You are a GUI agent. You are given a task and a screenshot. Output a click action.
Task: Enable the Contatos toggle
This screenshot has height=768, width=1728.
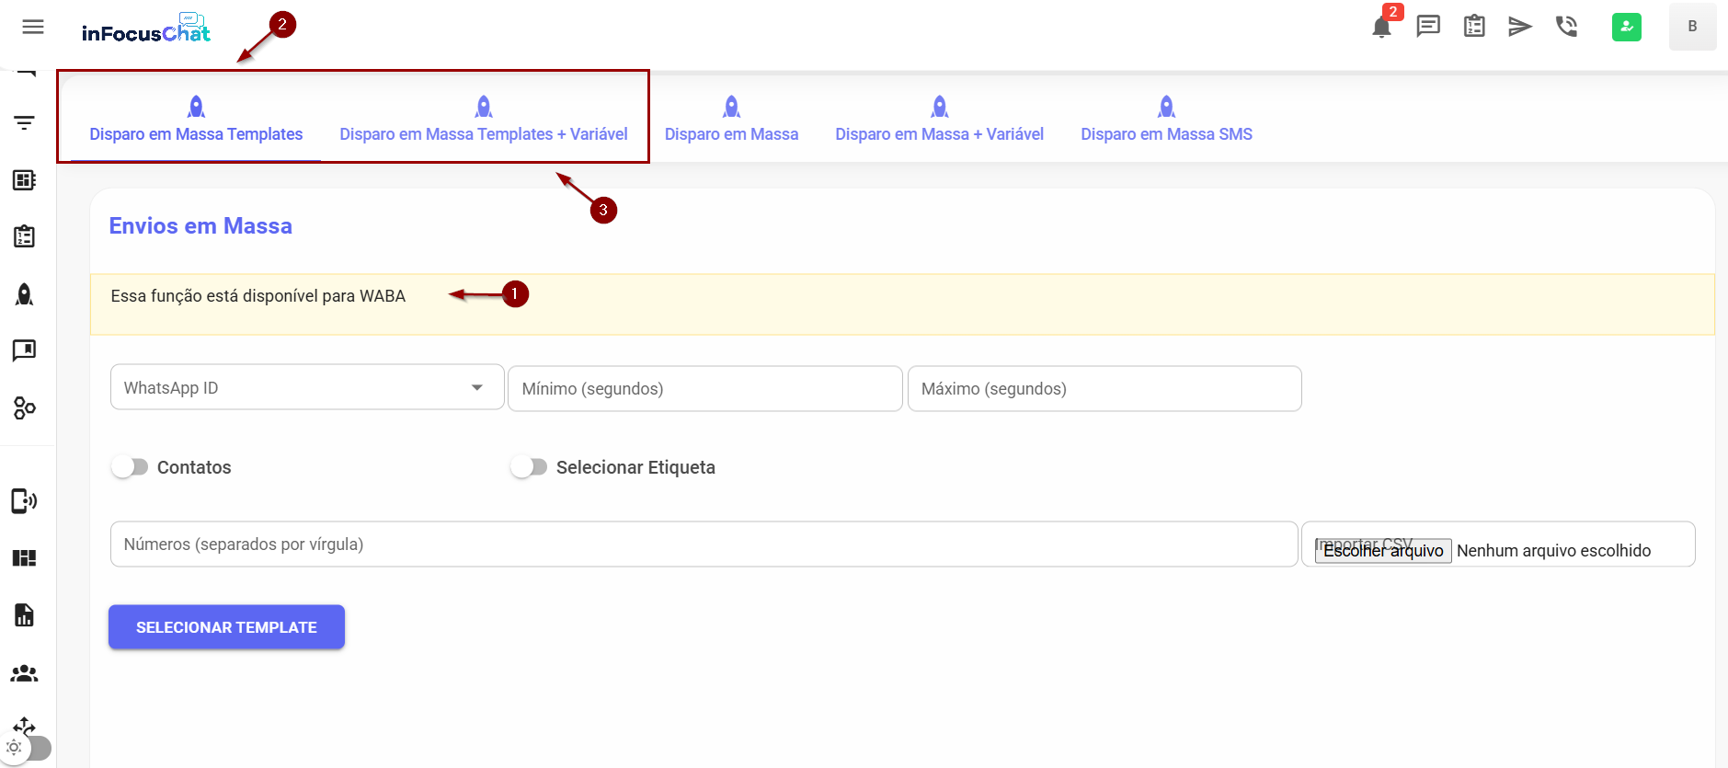[x=130, y=467]
